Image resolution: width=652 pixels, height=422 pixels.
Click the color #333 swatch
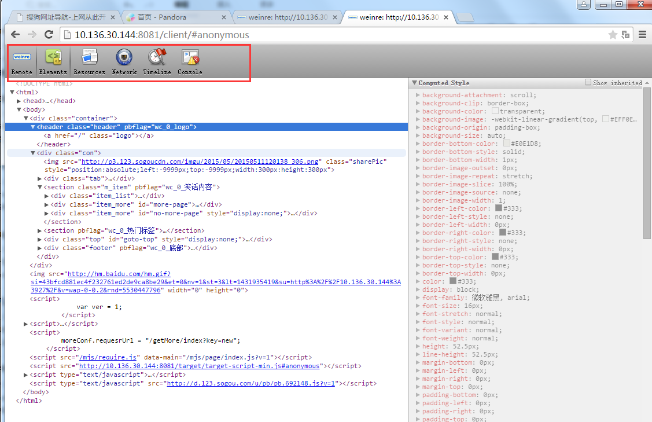(453, 281)
